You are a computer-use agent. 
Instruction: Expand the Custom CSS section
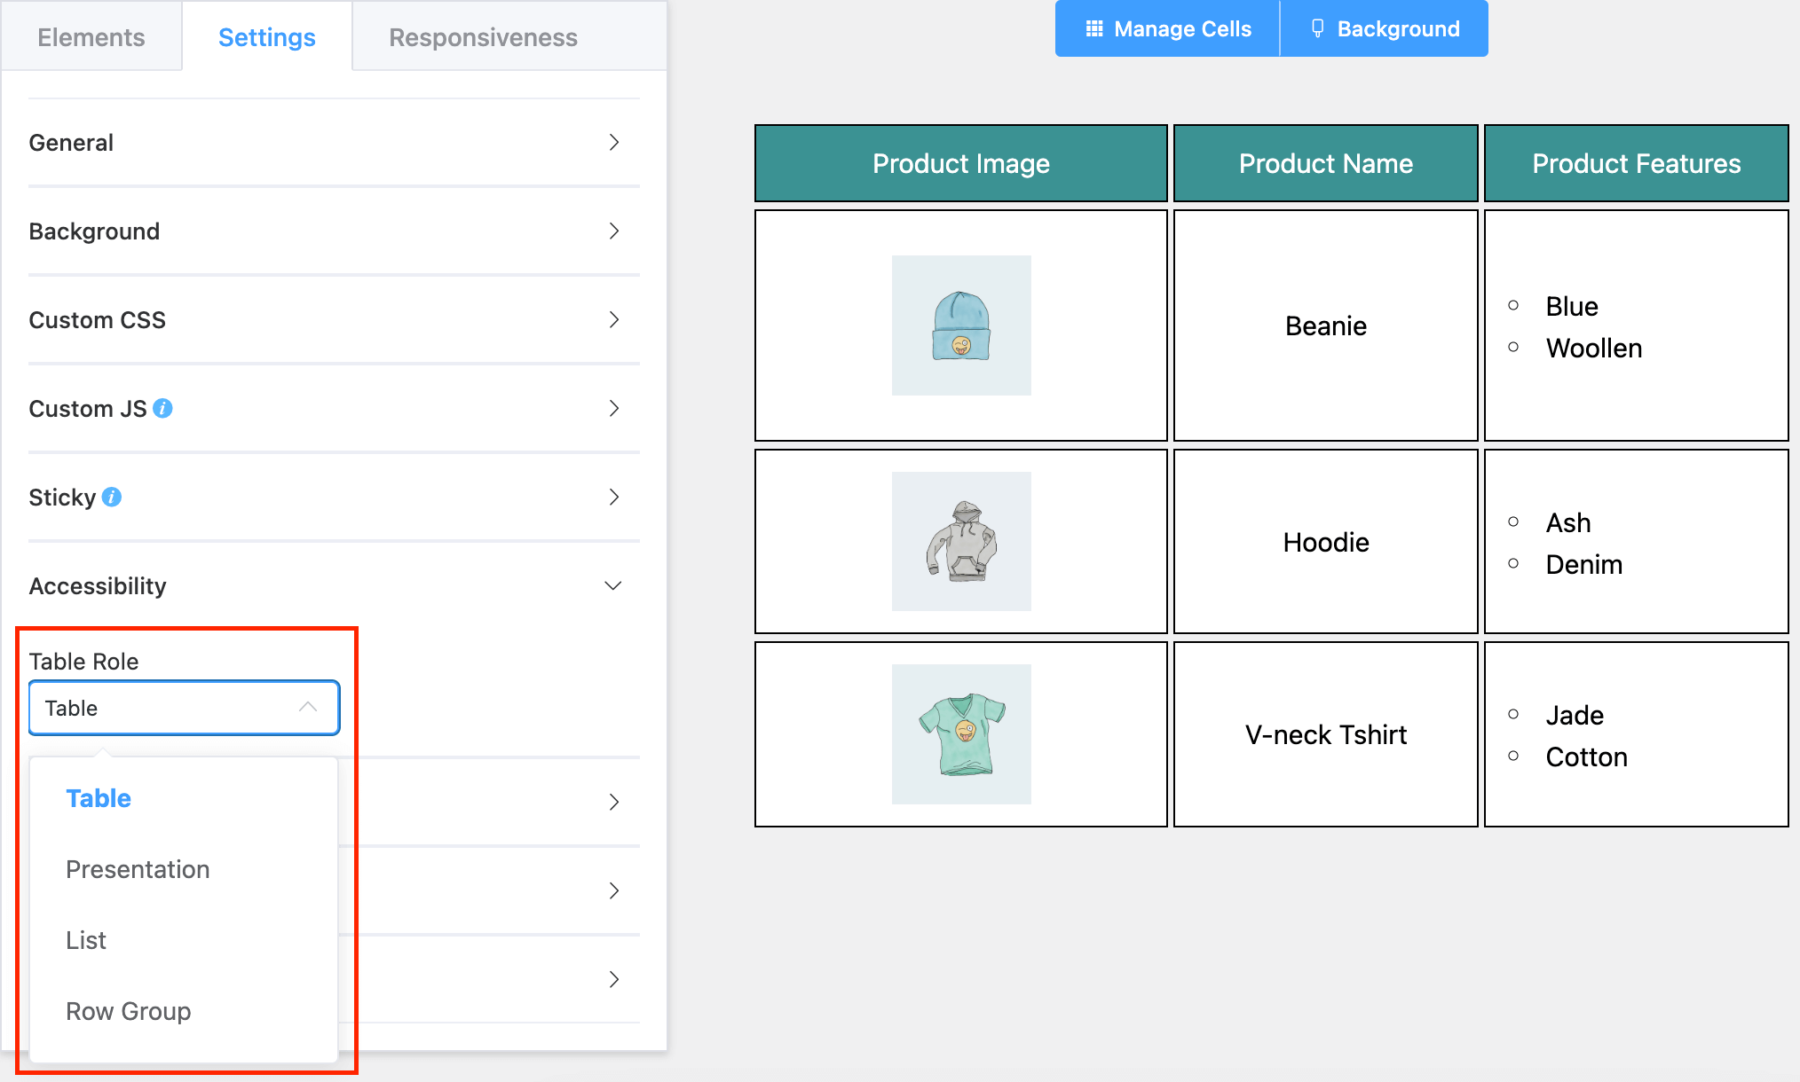click(x=333, y=319)
